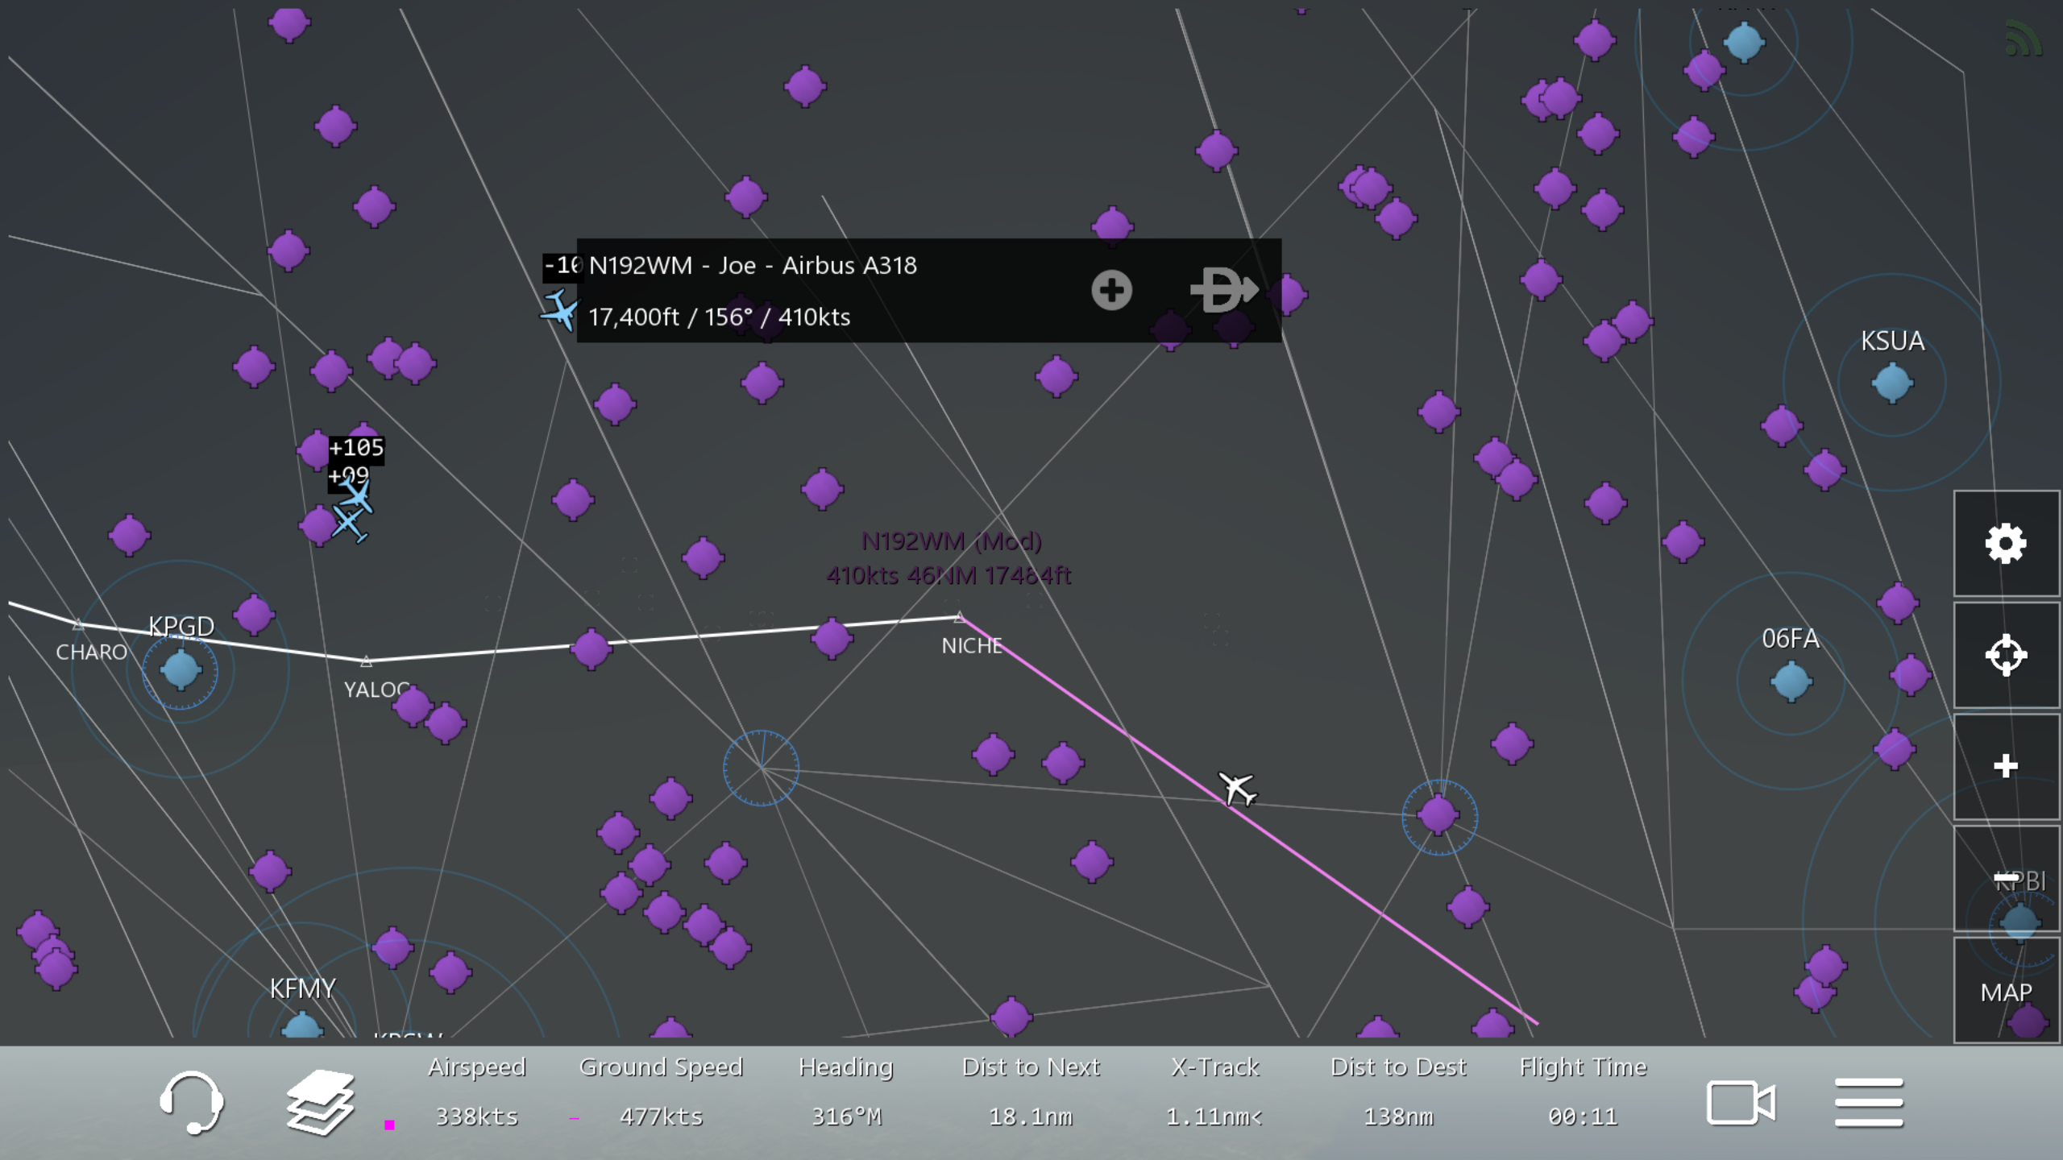Select the KSUA airport marker
The image size is (2063, 1160).
1891,383
